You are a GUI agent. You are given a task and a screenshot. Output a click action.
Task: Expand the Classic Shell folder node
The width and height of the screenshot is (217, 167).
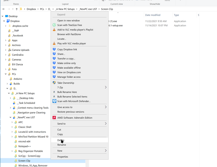coord(12,127)
